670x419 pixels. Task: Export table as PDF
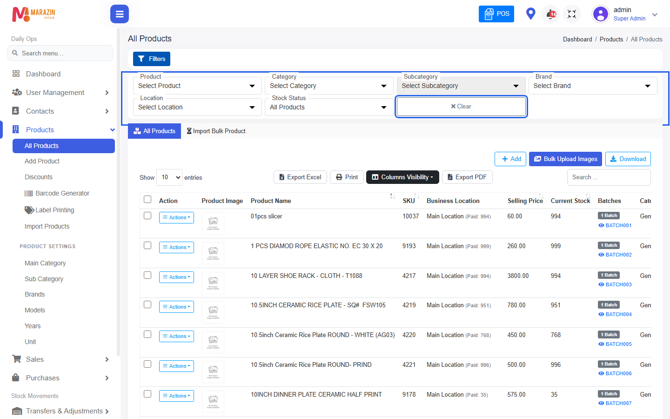tap(467, 177)
